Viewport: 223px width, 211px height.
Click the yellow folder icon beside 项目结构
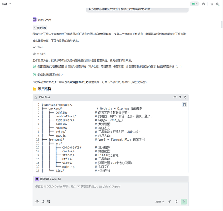[35, 89]
